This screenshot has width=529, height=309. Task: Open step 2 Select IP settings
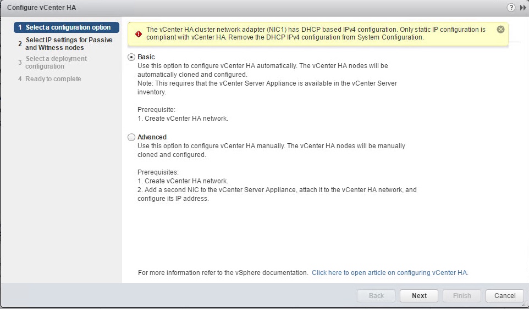68,44
